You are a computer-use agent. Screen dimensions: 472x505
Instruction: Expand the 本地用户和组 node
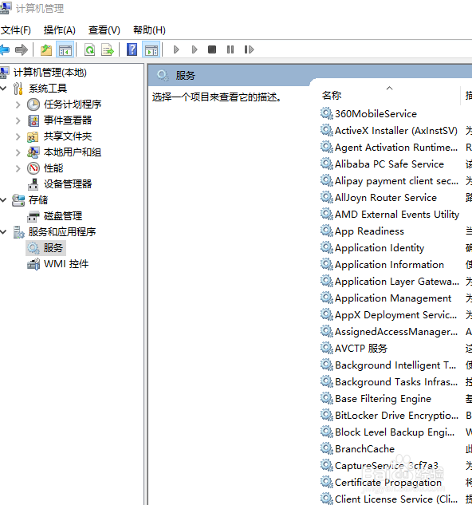(x=18, y=152)
